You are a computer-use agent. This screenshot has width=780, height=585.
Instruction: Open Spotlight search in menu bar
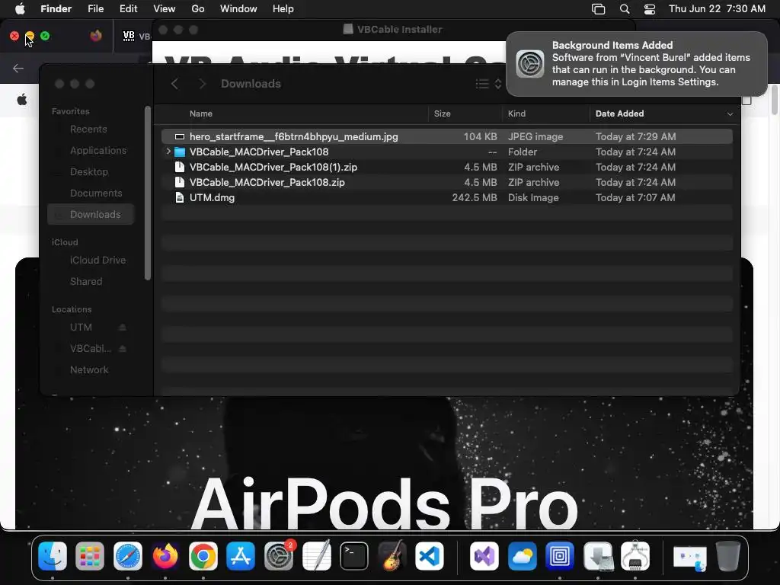625,8
